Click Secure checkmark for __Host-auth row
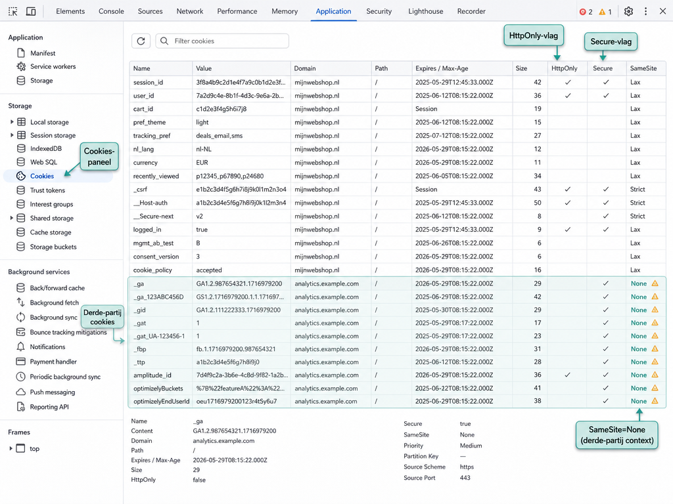The width and height of the screenshot is (673, 504). coord(605,203)
